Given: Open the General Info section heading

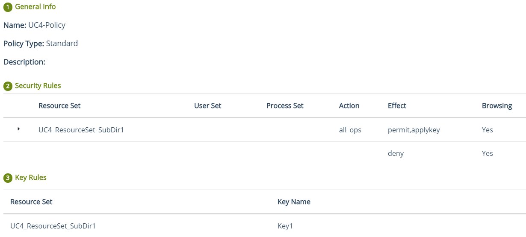Looking at the screenshot, I should click(x=35, y=7).
